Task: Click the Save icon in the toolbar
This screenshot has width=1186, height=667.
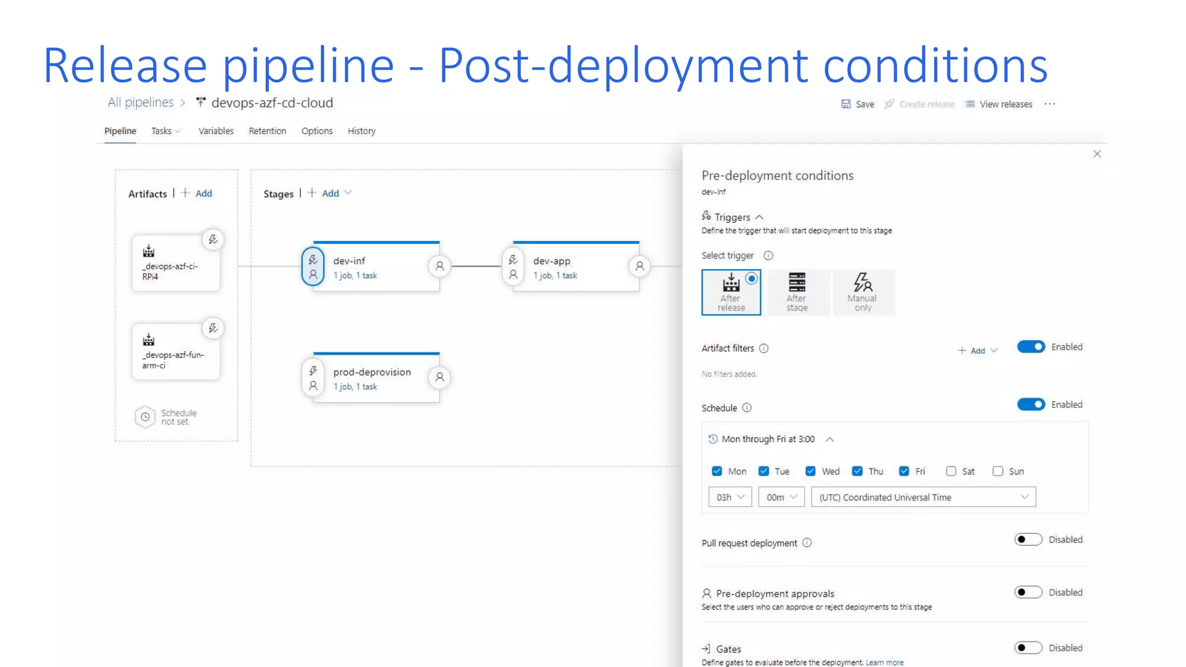Action: [846, 104]
